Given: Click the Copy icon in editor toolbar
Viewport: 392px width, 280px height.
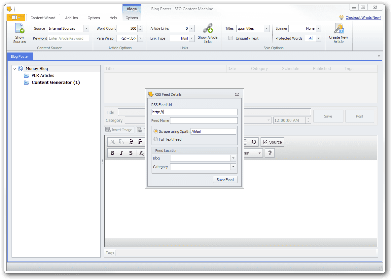Looking at the screenshot, I should click(122, 142).
